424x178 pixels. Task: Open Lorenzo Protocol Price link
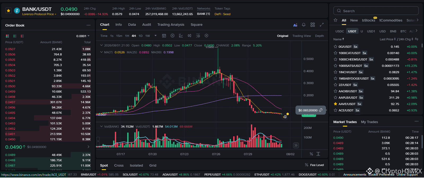coord(39,14)
